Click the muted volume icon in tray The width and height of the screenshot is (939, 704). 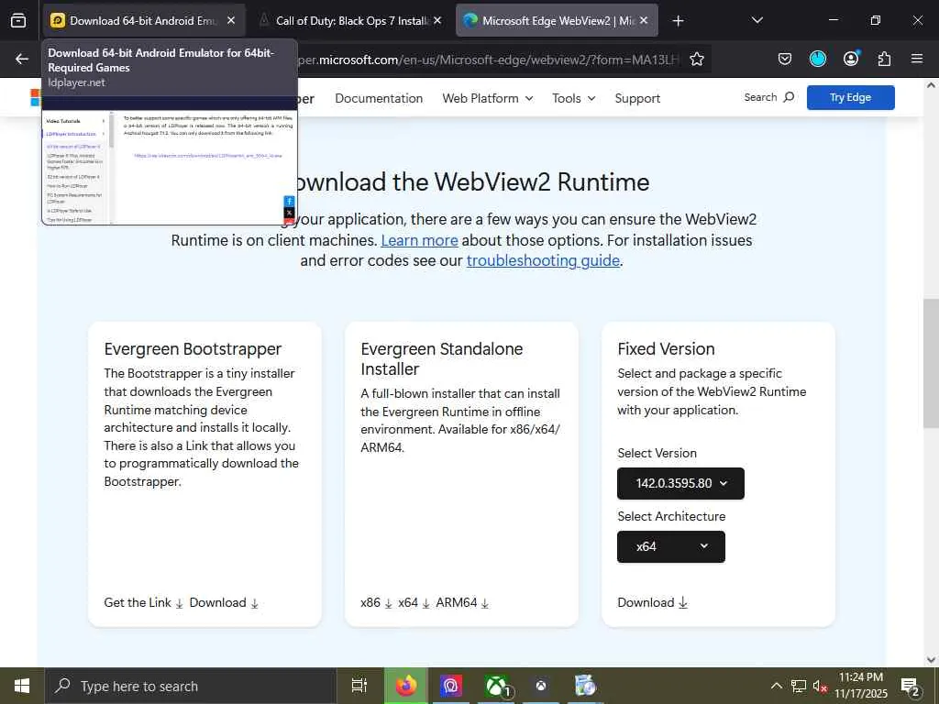pos(820,686)
